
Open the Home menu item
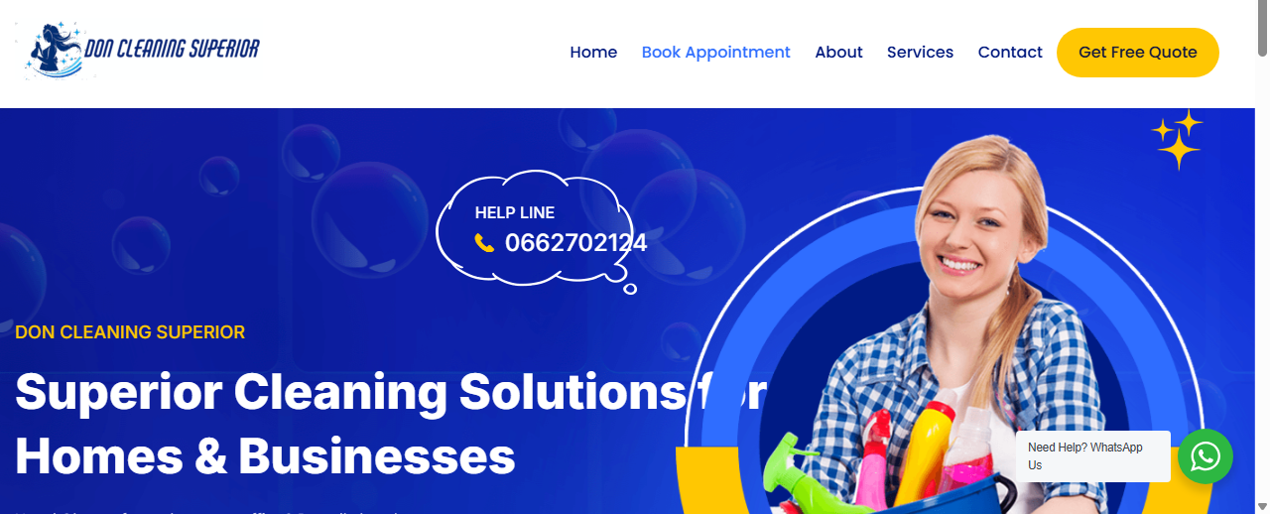[593, 53]
